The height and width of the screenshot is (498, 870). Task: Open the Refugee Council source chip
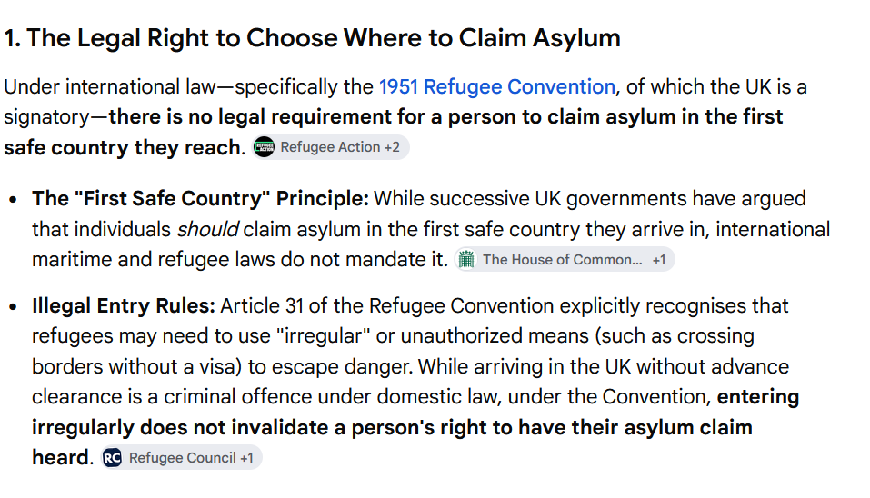[182, 457]
